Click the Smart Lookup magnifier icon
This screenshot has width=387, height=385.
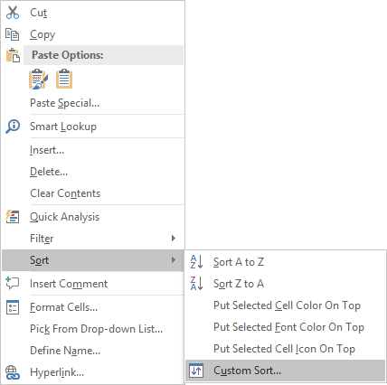(13, 127)
